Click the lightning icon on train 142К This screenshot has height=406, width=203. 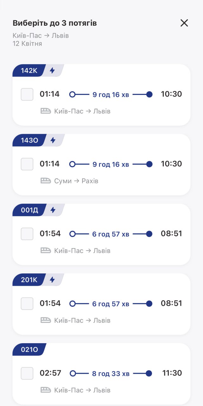point(52,70)
